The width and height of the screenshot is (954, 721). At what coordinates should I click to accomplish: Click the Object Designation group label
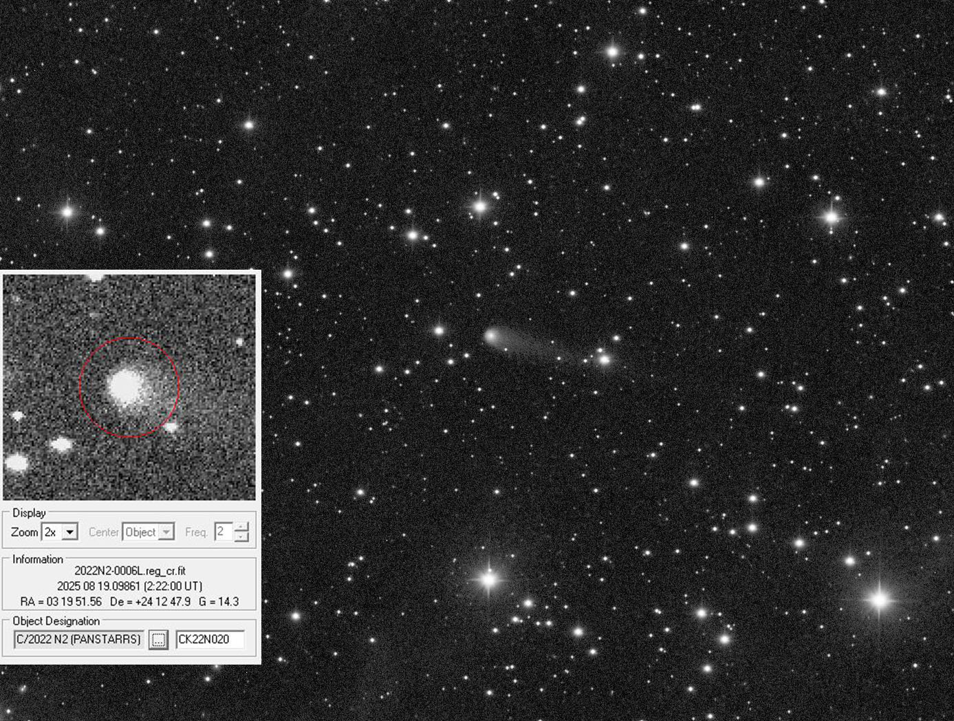coord(56,621)
